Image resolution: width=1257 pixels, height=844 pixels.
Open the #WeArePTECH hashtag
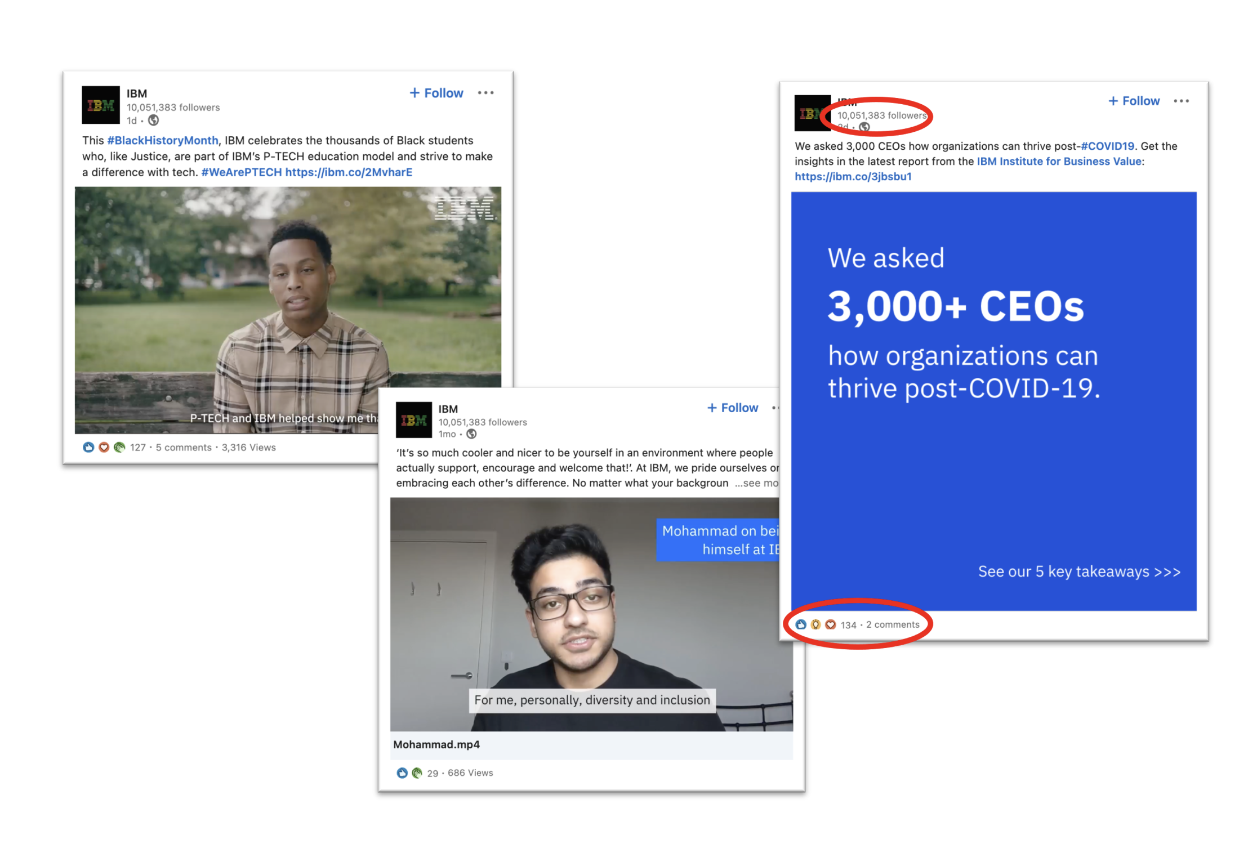coord(242,172)
